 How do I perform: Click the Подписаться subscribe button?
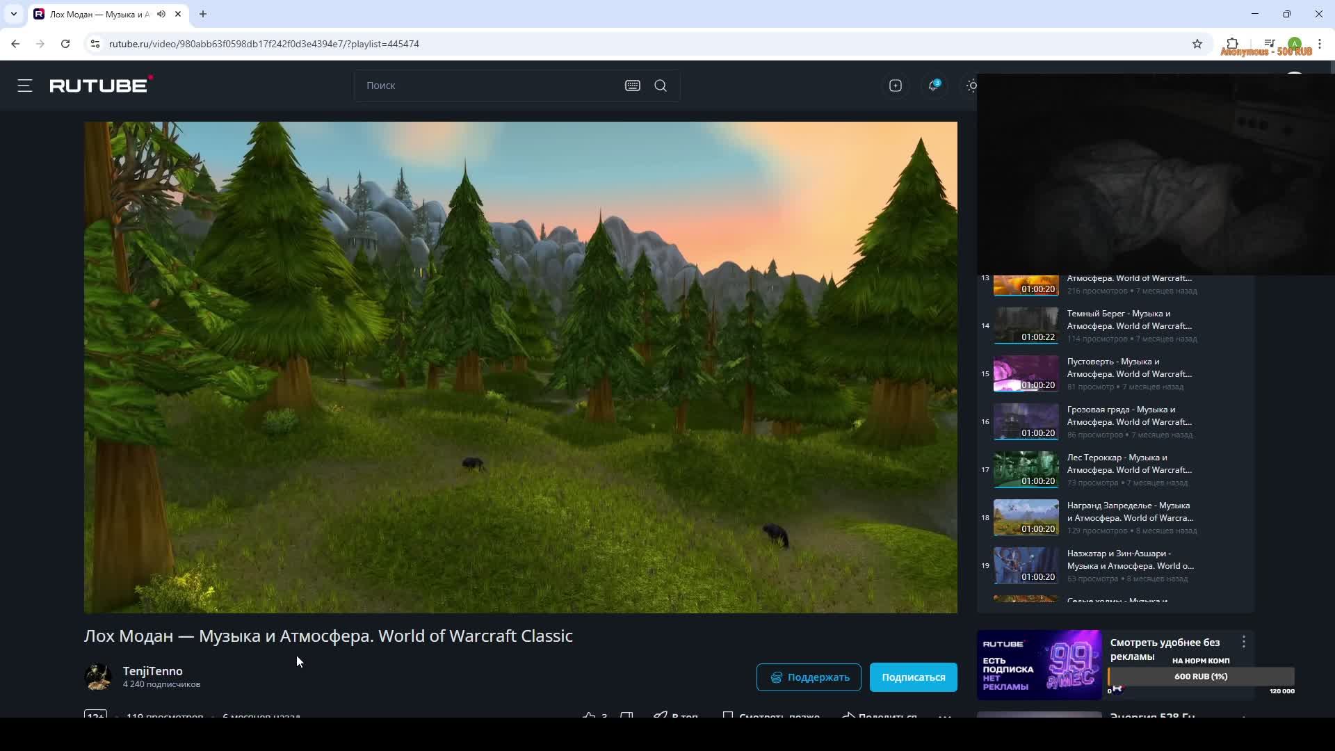click(x=913, y=677)
